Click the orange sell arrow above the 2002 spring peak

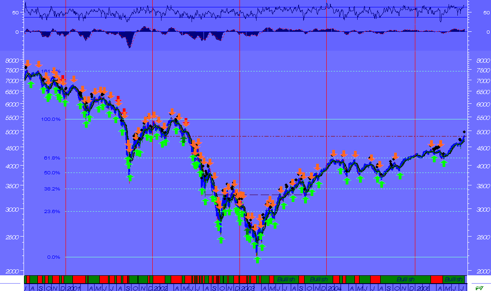tap(171, 112)
